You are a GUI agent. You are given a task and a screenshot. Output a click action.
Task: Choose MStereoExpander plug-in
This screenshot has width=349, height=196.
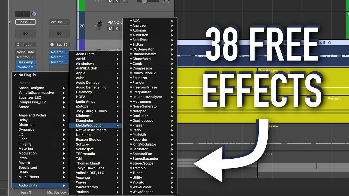(x=150, y=159)
